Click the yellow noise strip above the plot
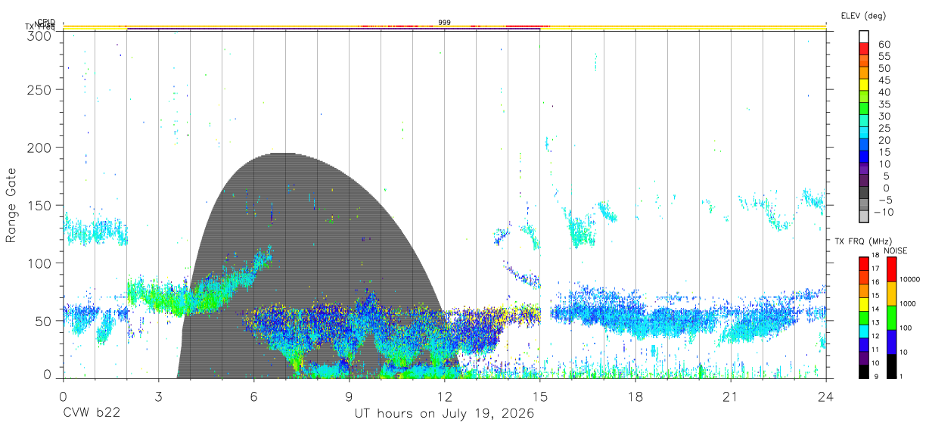929x429 pixels. (444, 27)
